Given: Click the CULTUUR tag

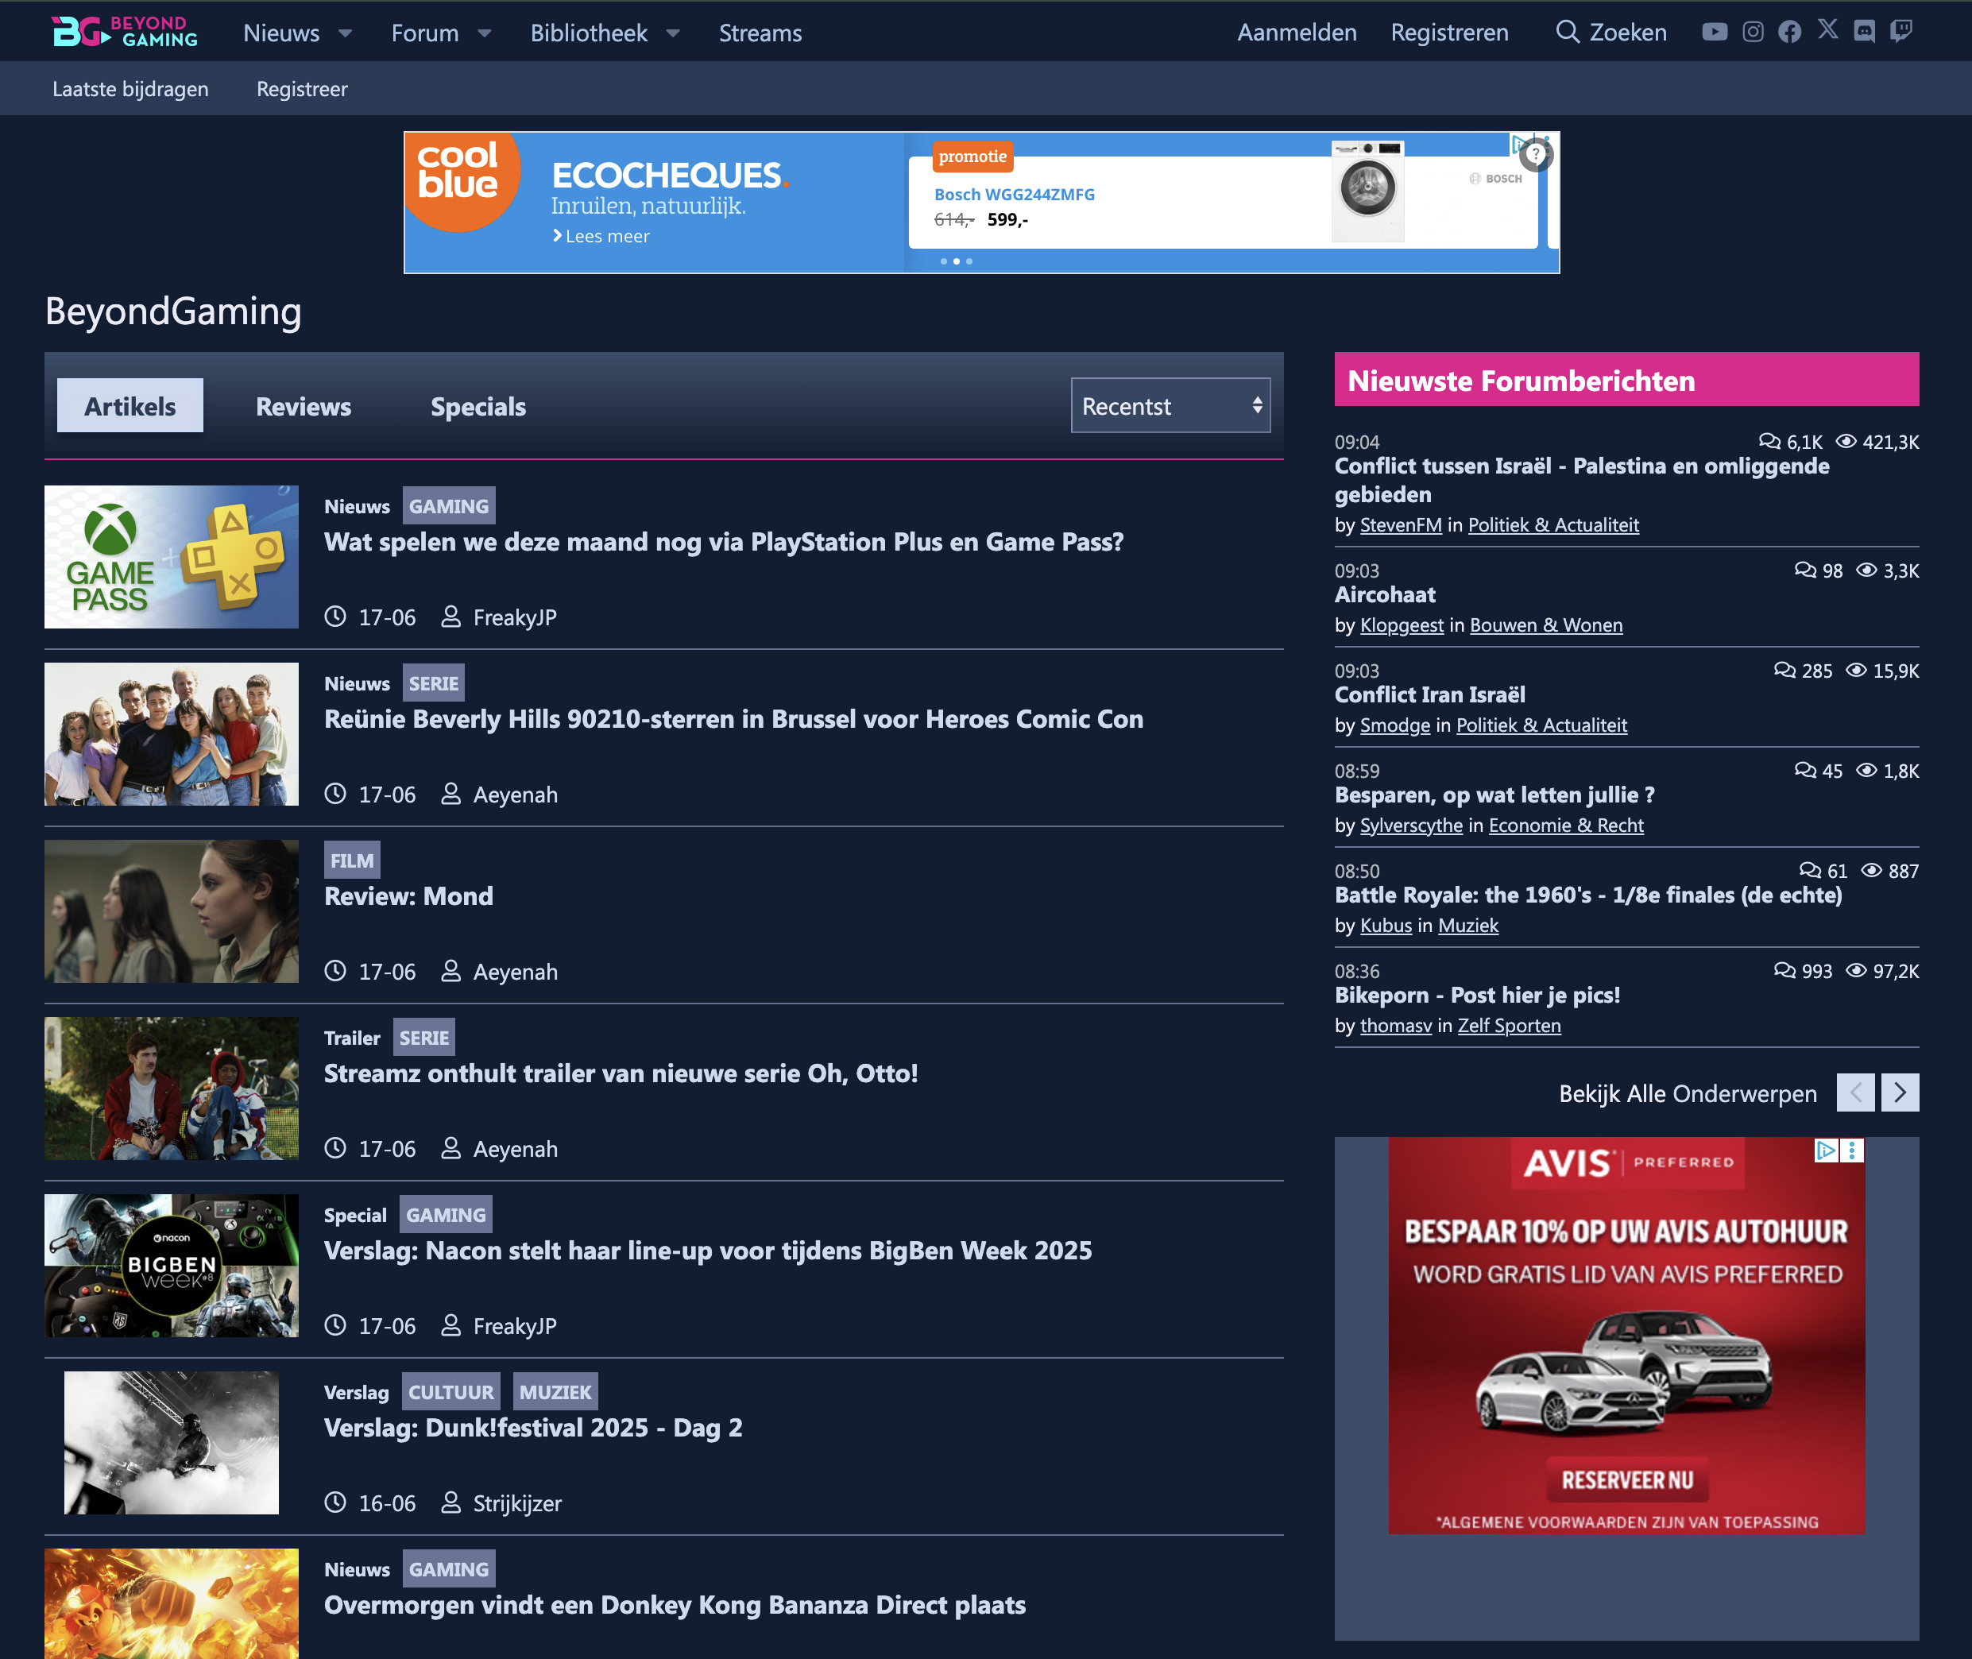Looking at the screenshot, I should [x=450, y=1392].
